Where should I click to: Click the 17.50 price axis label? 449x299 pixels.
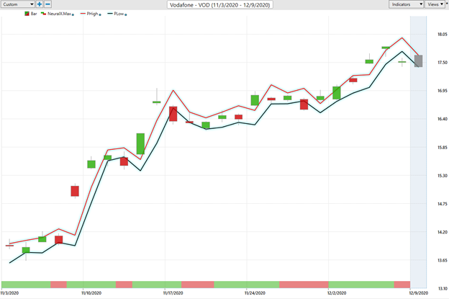click(x=442, y=63)
